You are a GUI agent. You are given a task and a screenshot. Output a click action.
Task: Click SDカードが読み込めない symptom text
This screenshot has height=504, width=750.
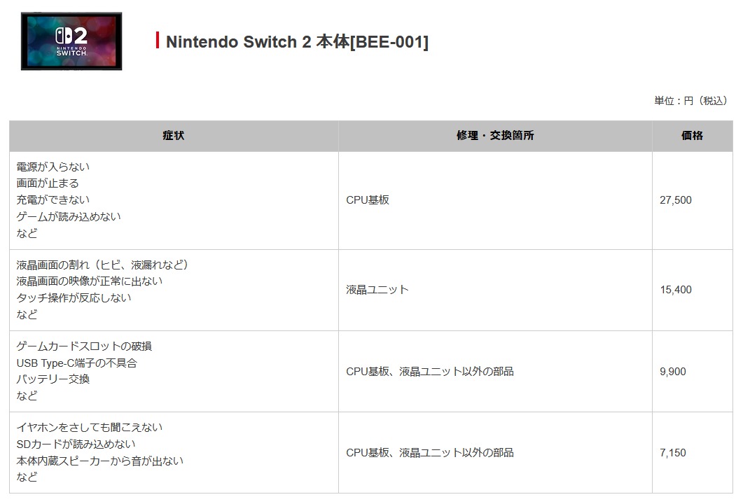coord(76,444)
